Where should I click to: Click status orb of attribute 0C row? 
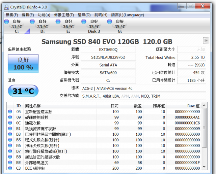point(10,123)
